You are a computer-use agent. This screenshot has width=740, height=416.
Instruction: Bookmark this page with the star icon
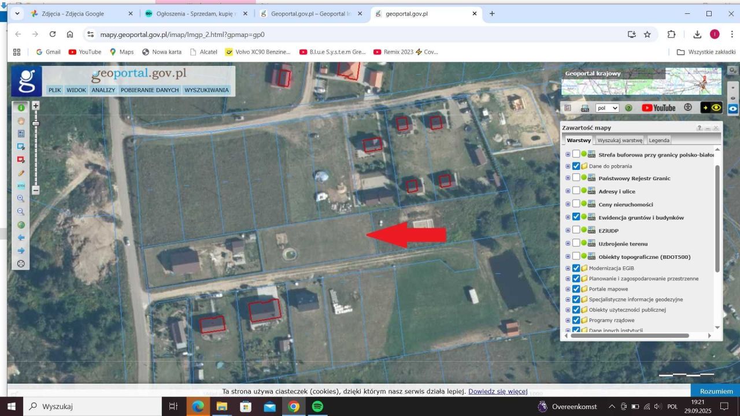[647, 34]
